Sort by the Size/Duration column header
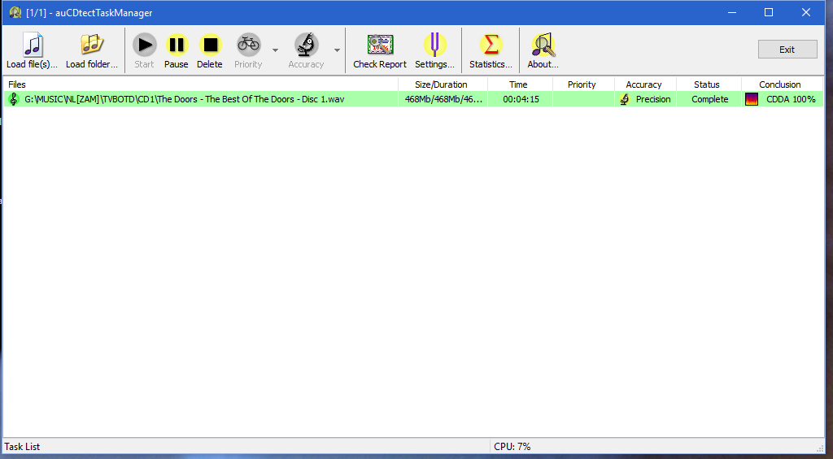The image size is (833, 459). tap(442, 84)
